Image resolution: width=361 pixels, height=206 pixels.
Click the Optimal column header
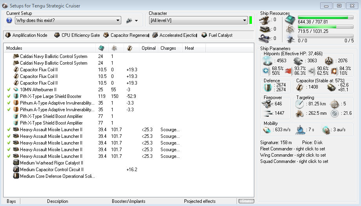pyautogui.click(x=148, y=48)
